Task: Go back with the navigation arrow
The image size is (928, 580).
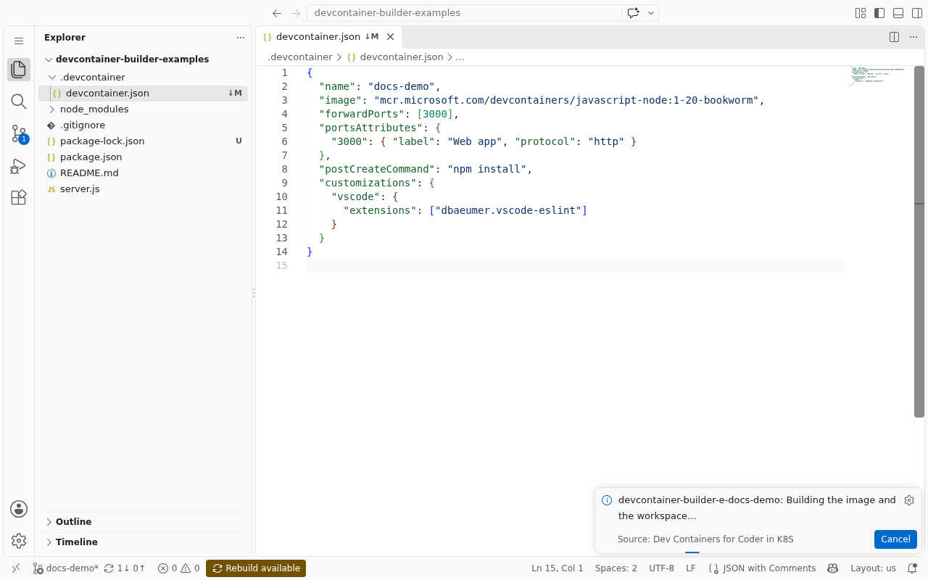Action: (277, 13)
